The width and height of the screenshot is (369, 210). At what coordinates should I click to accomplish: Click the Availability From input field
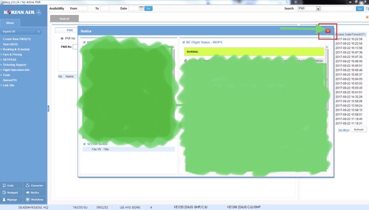click(83, 8)
